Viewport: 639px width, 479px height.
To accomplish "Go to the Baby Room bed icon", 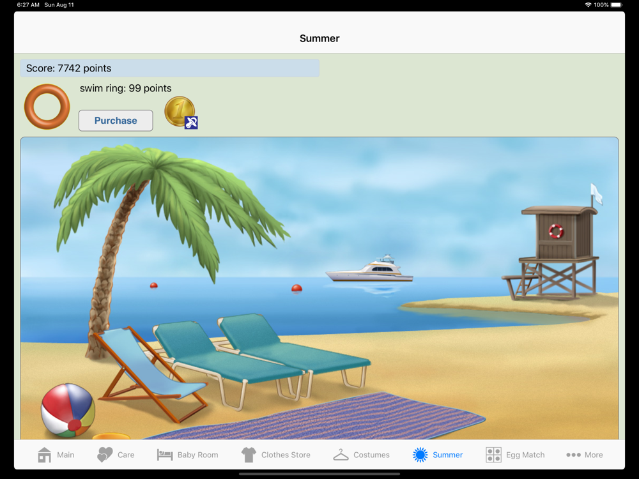I will pos(165,455).
